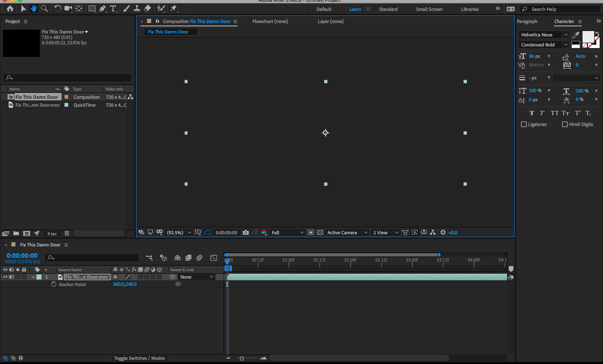Image resolution: width=603 pixels, height=364 pixels.
Task: Click the Toggle Switches / Modes button
Action: coord(139,358)
